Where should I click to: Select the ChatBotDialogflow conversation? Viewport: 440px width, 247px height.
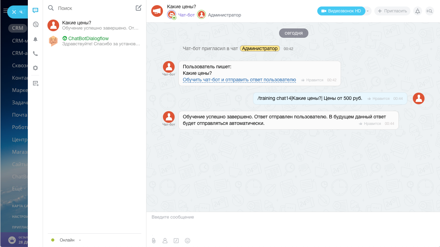95,41
